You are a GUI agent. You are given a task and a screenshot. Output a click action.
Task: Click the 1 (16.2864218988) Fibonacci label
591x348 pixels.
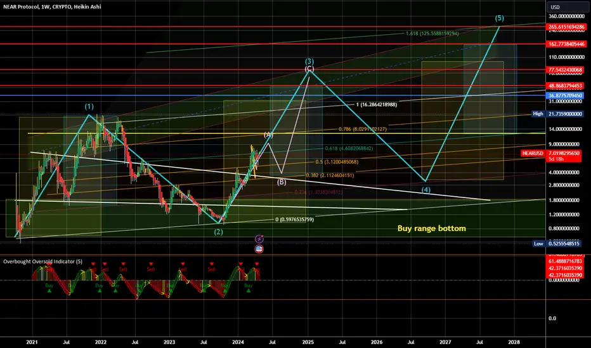pos(377,104)
